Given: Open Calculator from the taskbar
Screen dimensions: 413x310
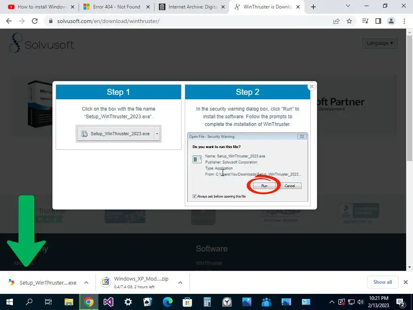Looking at the screenshot, I should pyautogui.click(x=207, y=302).
